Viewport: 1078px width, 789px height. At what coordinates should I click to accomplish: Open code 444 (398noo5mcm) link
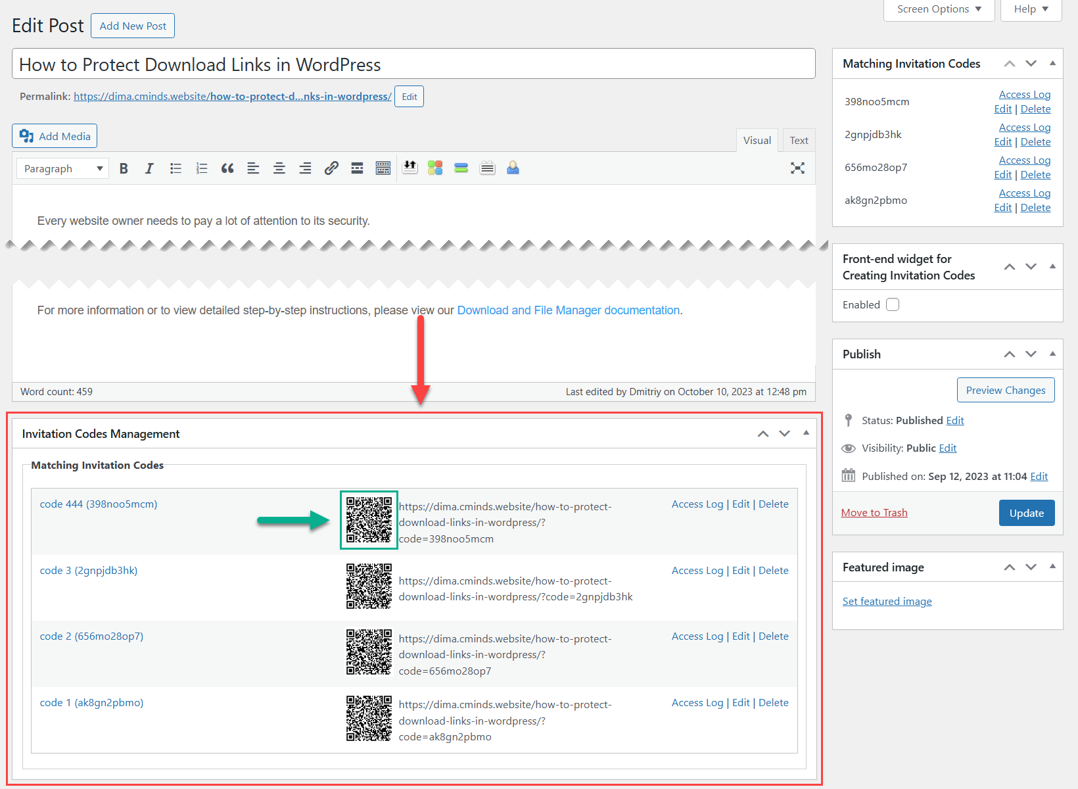(x=99, y=504)
